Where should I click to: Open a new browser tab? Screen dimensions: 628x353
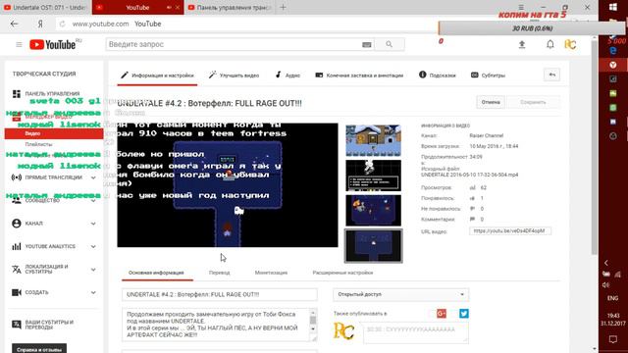[x=283, y=7]
